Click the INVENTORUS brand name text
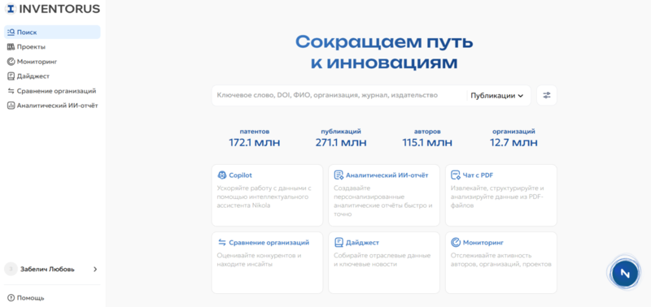651x307 pixels. (x=59, y=9)
